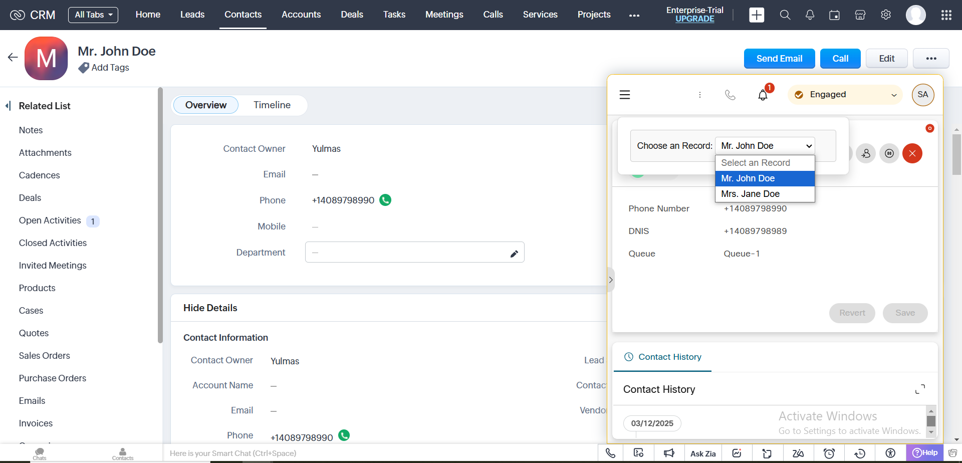Click the UPGRADE link
This screenshot has height=463, width=962.
(x=694, y=19)
